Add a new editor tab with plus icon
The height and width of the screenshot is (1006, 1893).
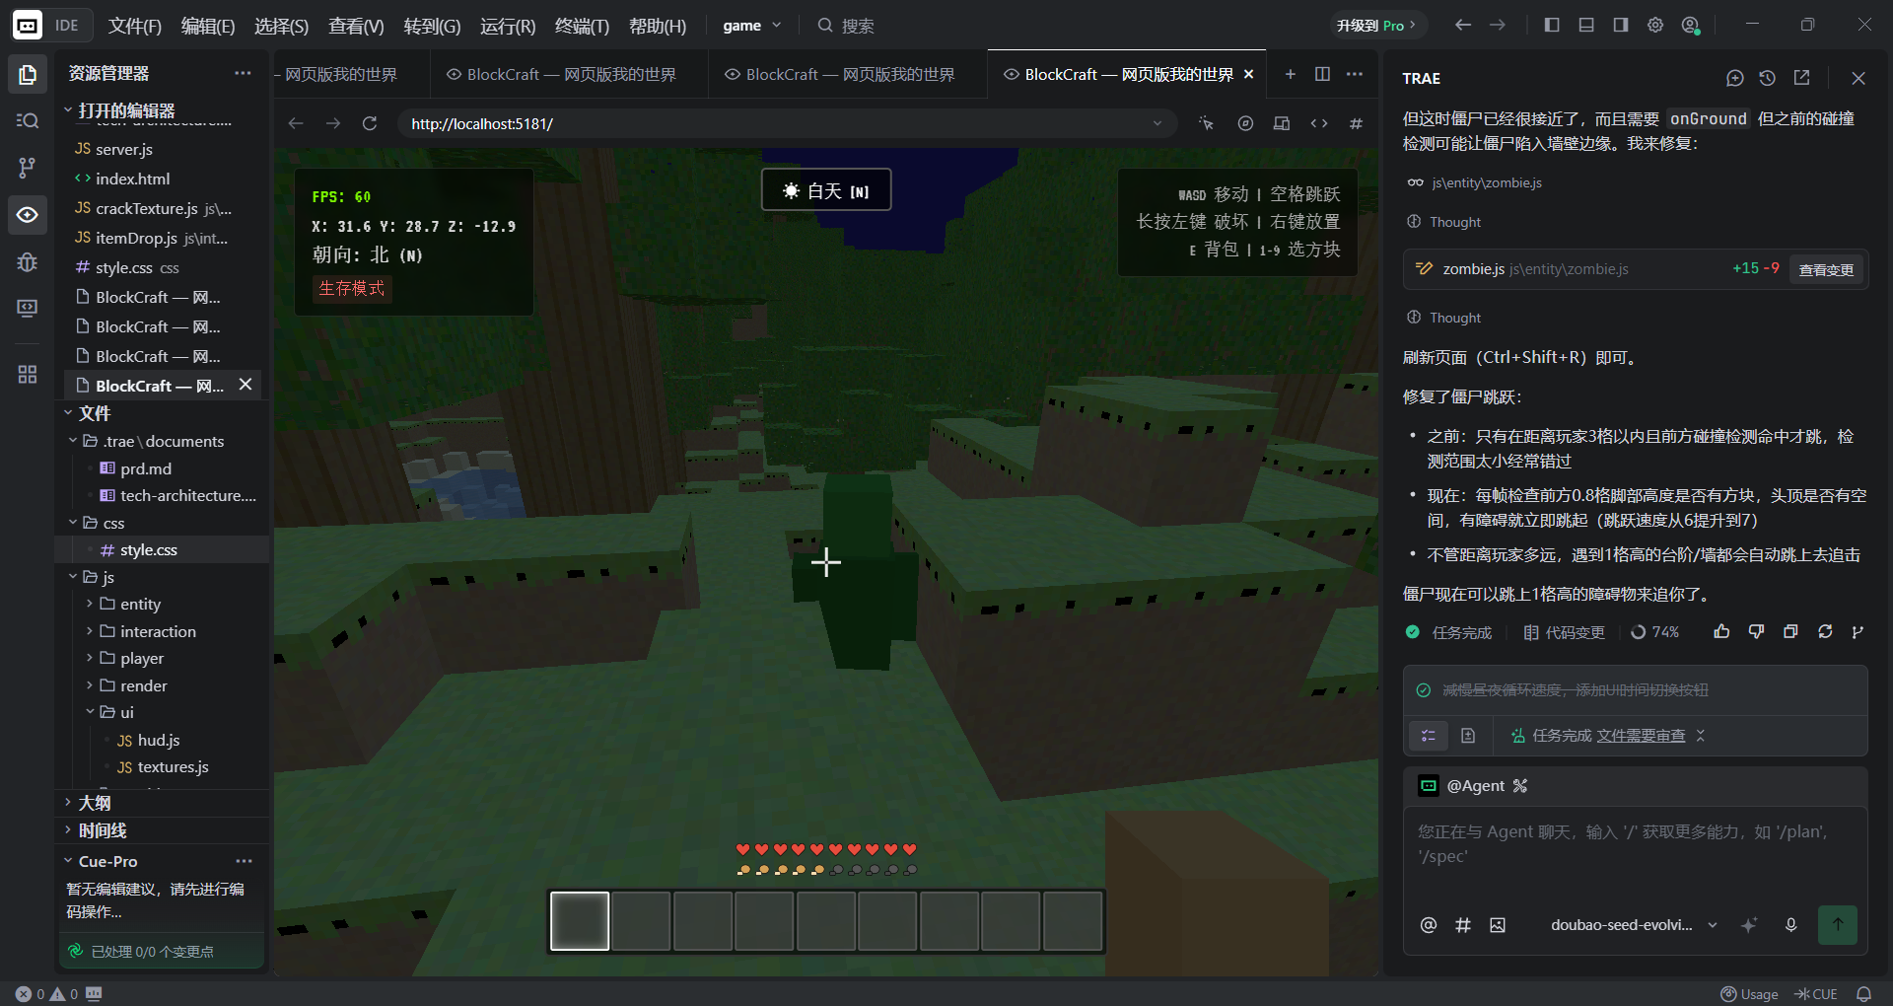click(x=1290, y=74)
